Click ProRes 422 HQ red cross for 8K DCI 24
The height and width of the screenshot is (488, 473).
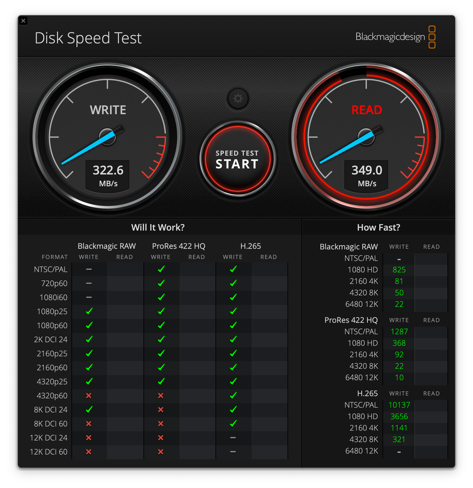pyautogui.click(x=161, y=410)
